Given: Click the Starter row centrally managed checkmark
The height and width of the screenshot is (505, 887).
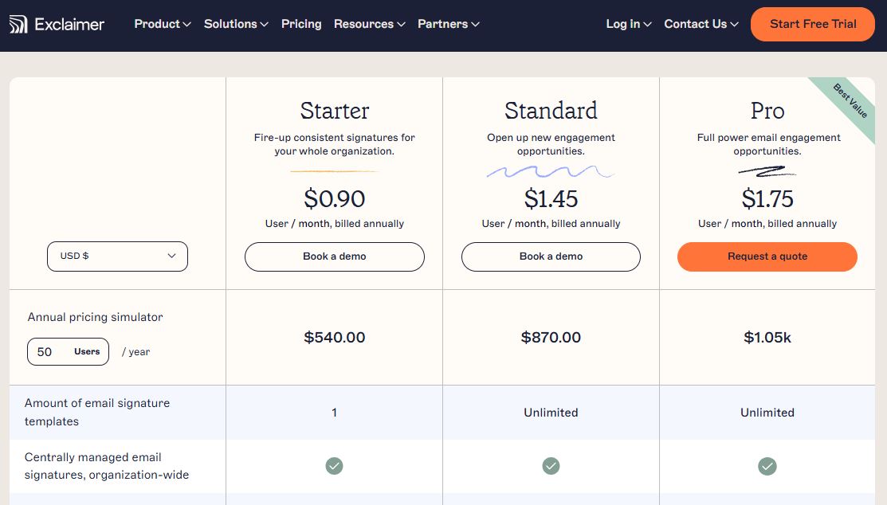Looking at the screenshot, I should (335, 466).
